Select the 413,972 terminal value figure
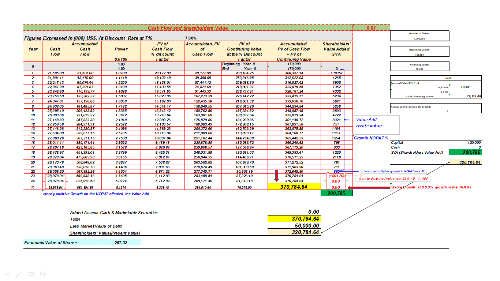This screenshot has width=500, height=281. pos(466,87)
